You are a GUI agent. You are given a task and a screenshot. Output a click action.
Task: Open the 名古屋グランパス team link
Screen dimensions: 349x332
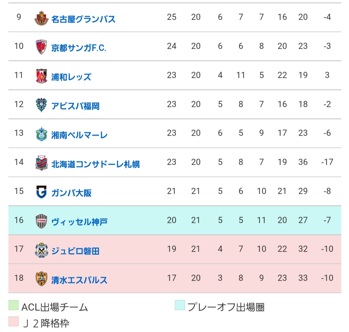[x=83, y=19]
